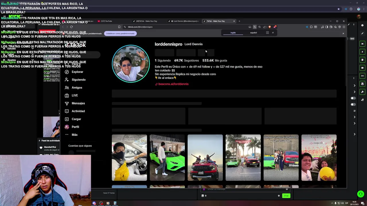The height and width of the screenshot is (206, 367).
Task: Reload the TikTok page
Action: (71, 27)
